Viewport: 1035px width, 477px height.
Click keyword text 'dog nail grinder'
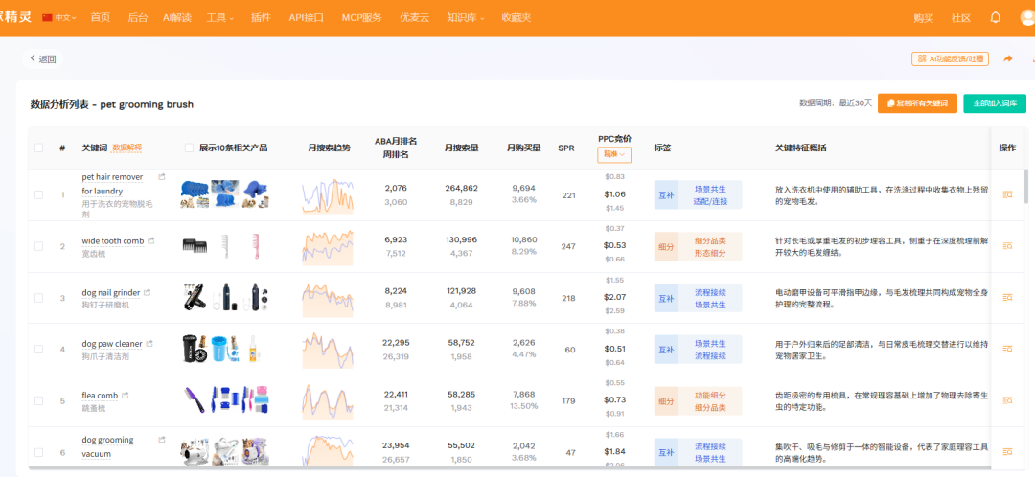point(111,292)
